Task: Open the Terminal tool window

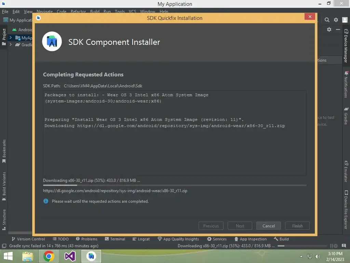Action: tap(115, 239)
